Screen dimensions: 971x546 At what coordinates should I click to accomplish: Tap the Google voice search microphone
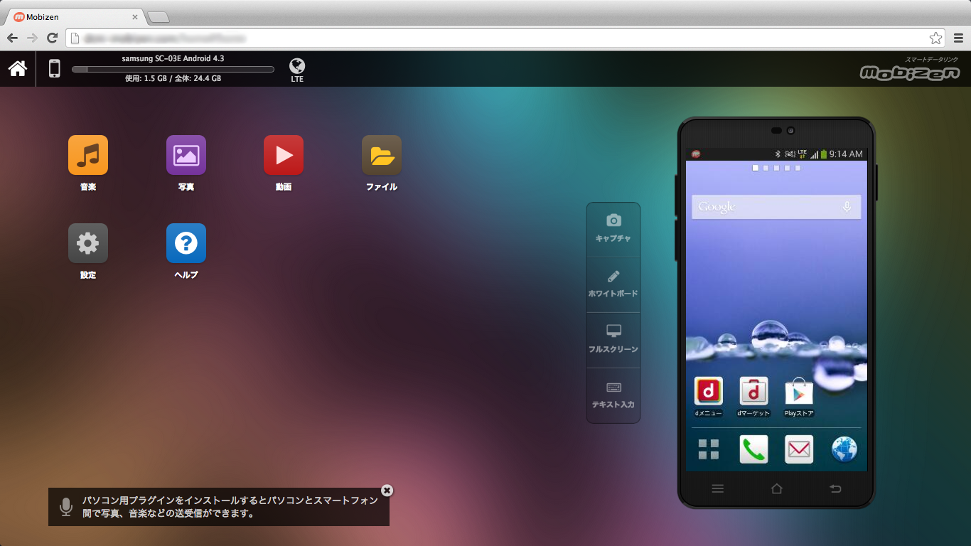(x=847, y=207)
